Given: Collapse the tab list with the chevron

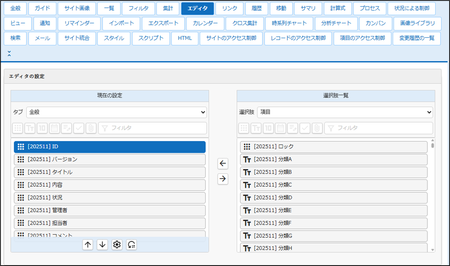Looking at the screenshot, I should 9,54.
